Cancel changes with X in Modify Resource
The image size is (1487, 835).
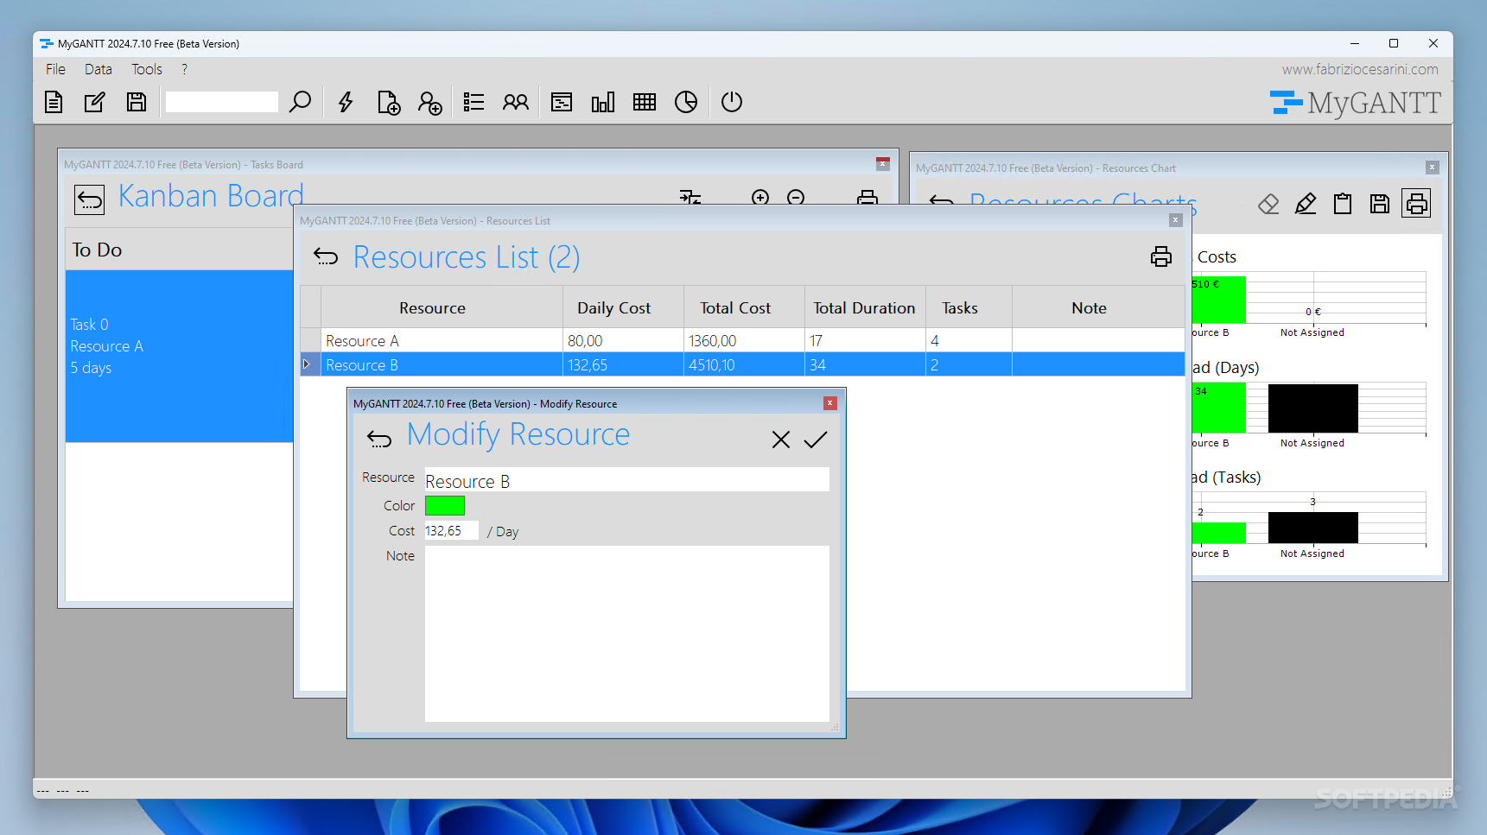coord(781,440)
